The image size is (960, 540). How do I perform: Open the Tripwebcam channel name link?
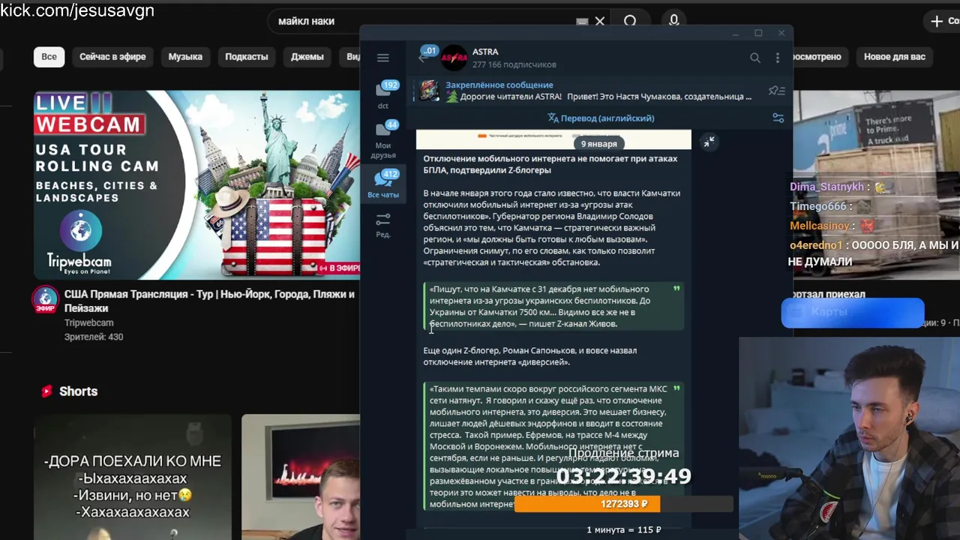(x=88, y=323)
